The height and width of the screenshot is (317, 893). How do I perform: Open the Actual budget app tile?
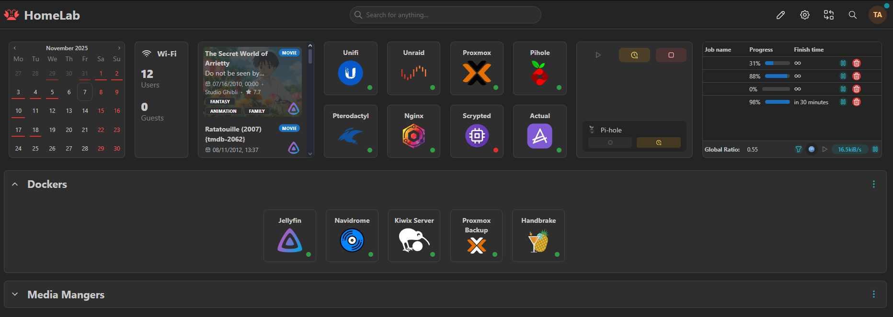(539, 131)
